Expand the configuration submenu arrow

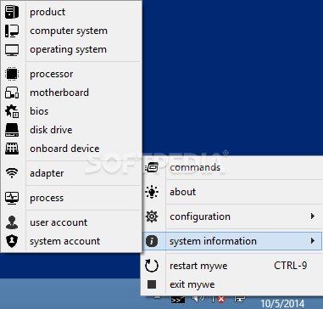point(313,216)
